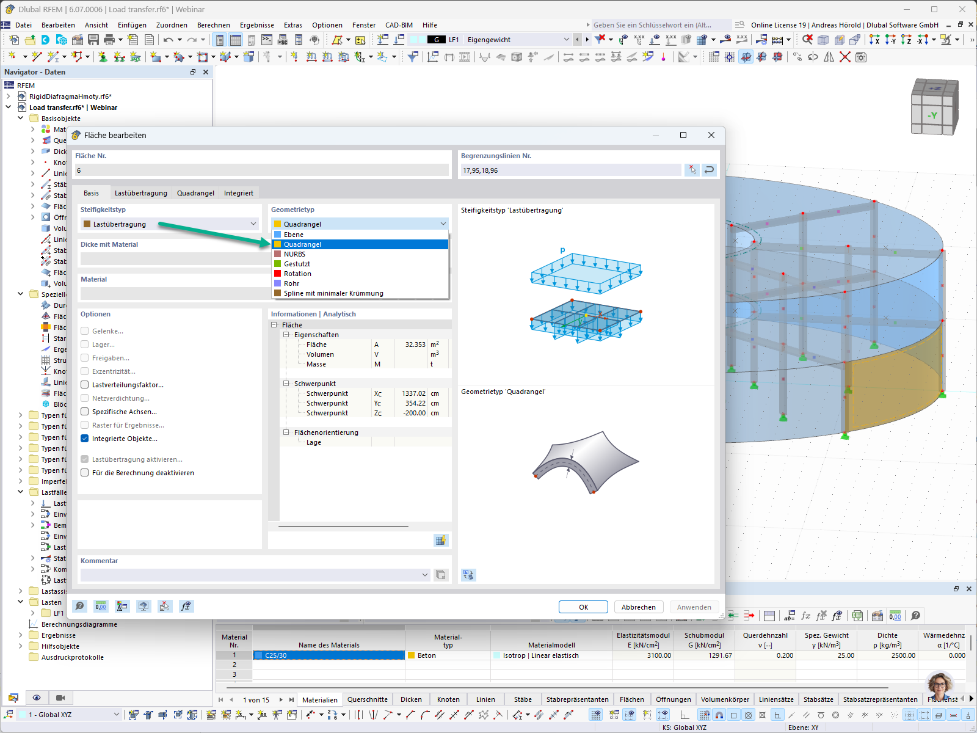The width and height of the screenshot is (977, 733).
Task: Click the view along Z axis icon
Action: 906,40
